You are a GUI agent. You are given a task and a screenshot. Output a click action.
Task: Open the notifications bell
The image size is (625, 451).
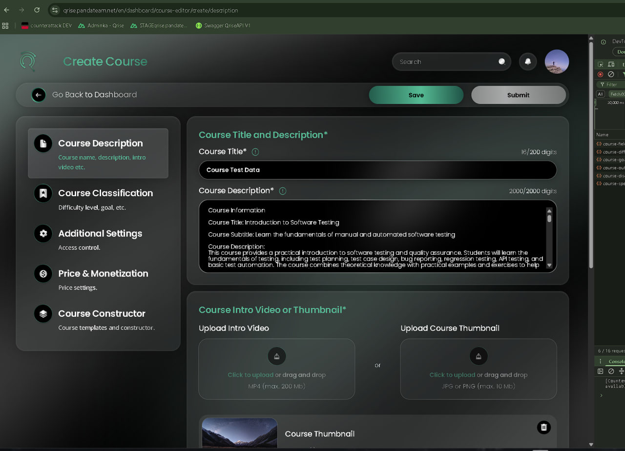pyautogui.click(x=528, y=61)
